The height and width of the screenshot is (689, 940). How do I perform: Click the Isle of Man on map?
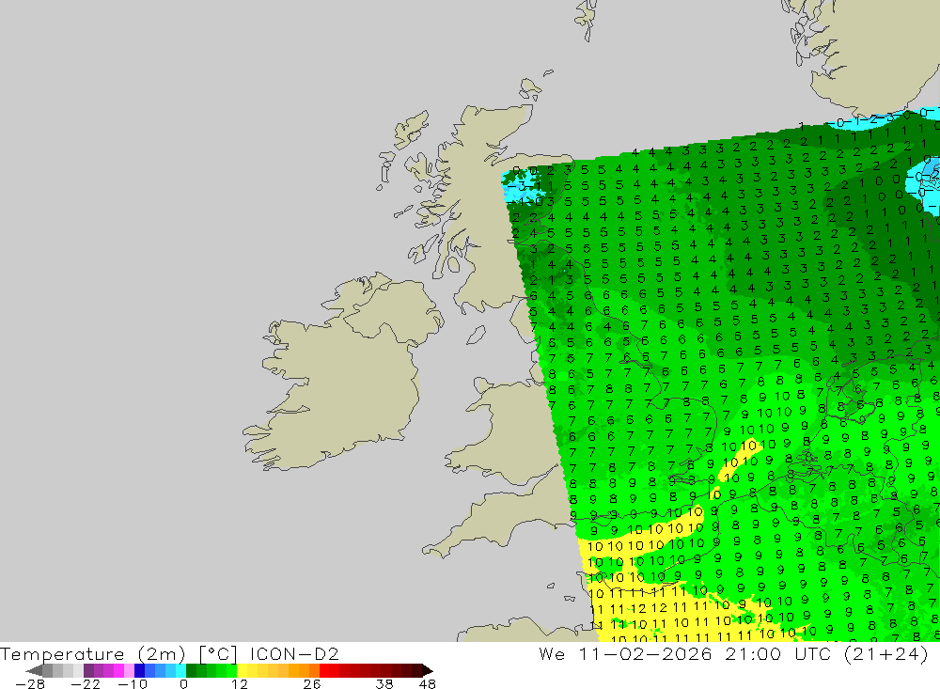(x=476, y=336)
